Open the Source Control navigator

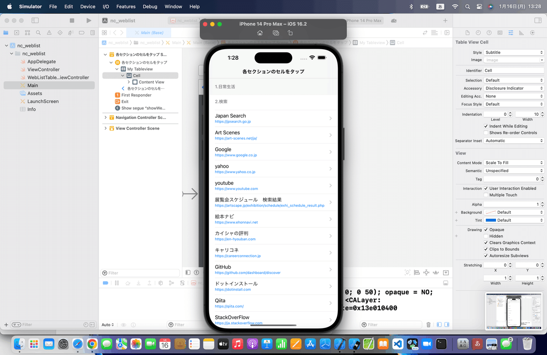16,33
